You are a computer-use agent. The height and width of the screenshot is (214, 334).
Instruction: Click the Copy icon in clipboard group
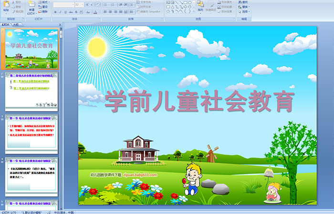[x=14, y=7]
